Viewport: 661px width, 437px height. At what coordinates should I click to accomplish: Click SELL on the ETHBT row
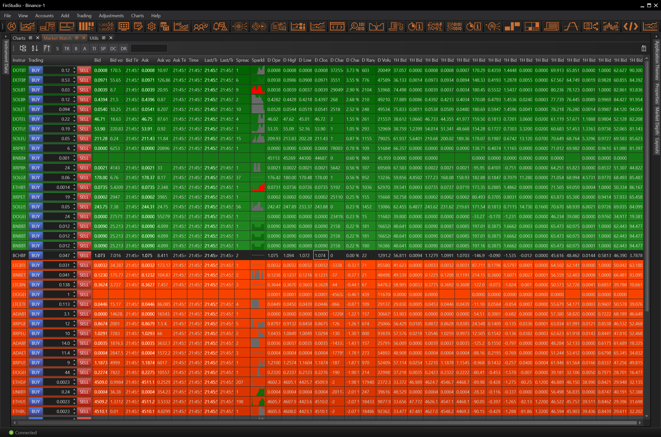[84, 187]
